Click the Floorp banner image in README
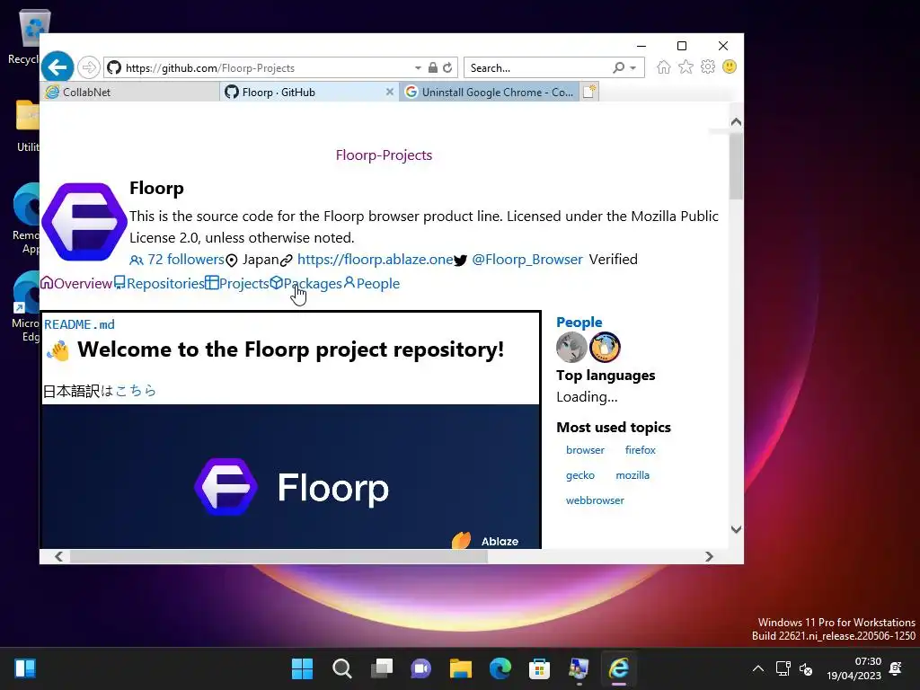The image size is (920, 690). pos(291,476)
